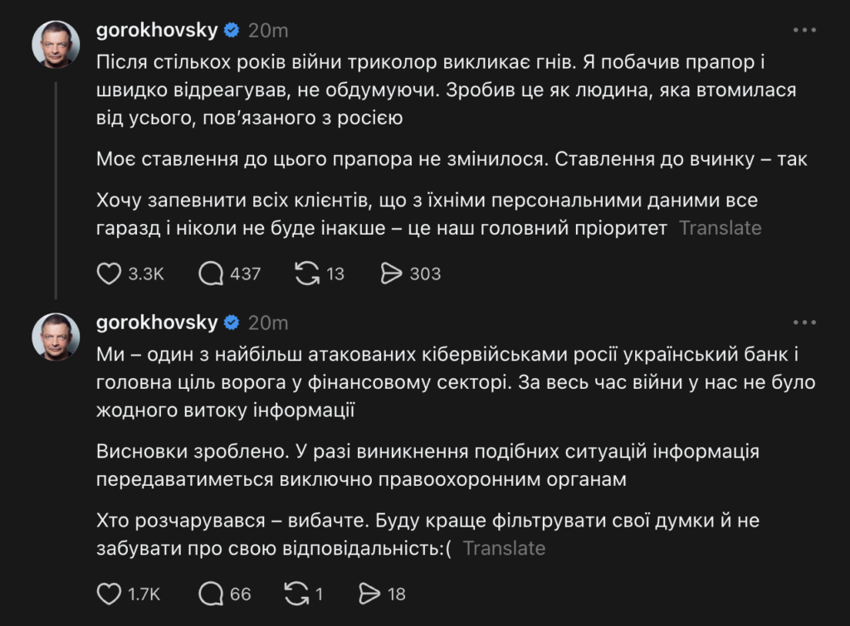This screenshot has height=626, width=850.
Task: Open replies on the 437-comment post
Action: pyautogui.click(x=211, y=274)
